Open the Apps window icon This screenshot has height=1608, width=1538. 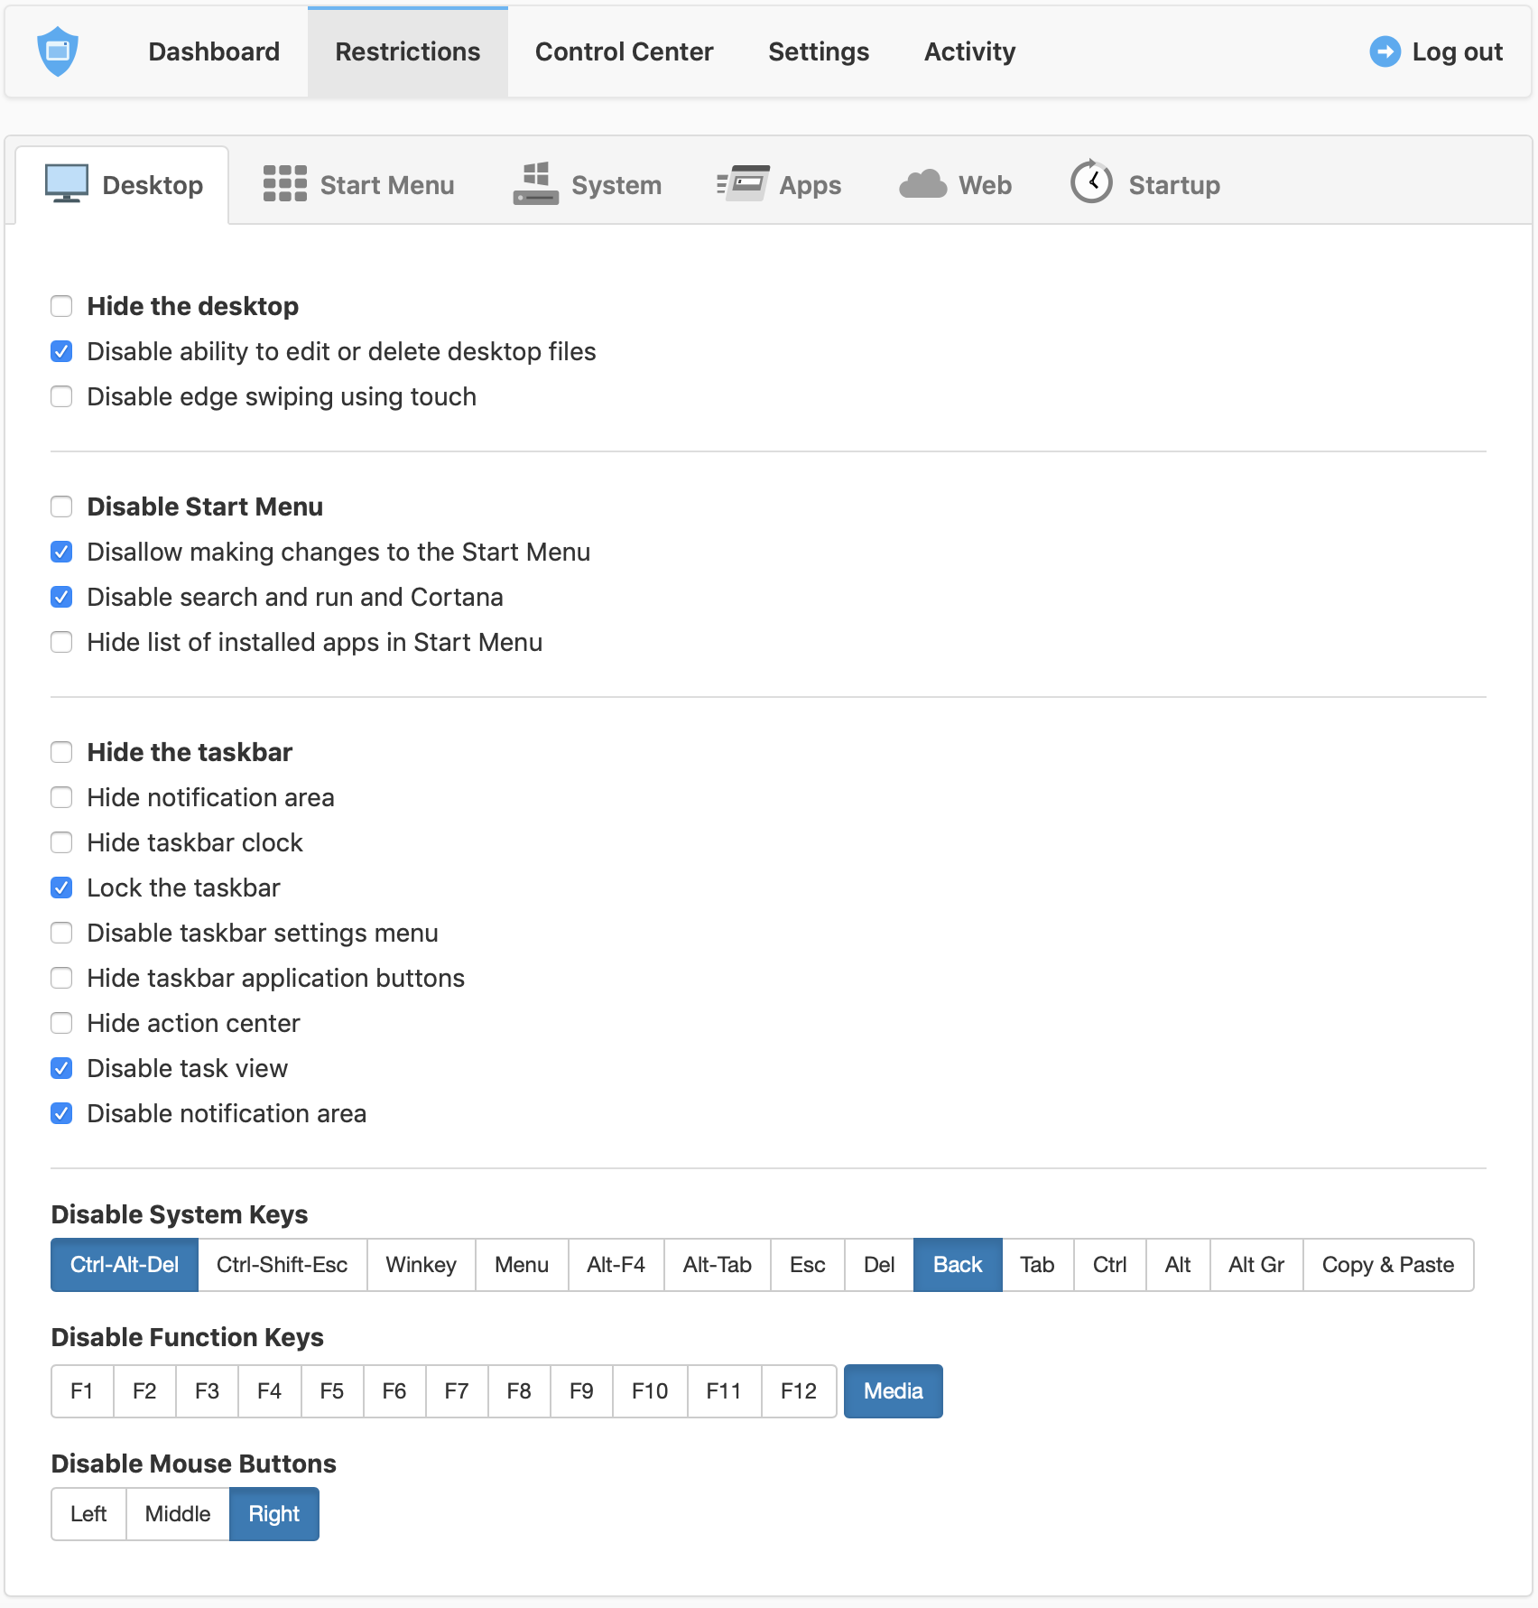point(743,184)
